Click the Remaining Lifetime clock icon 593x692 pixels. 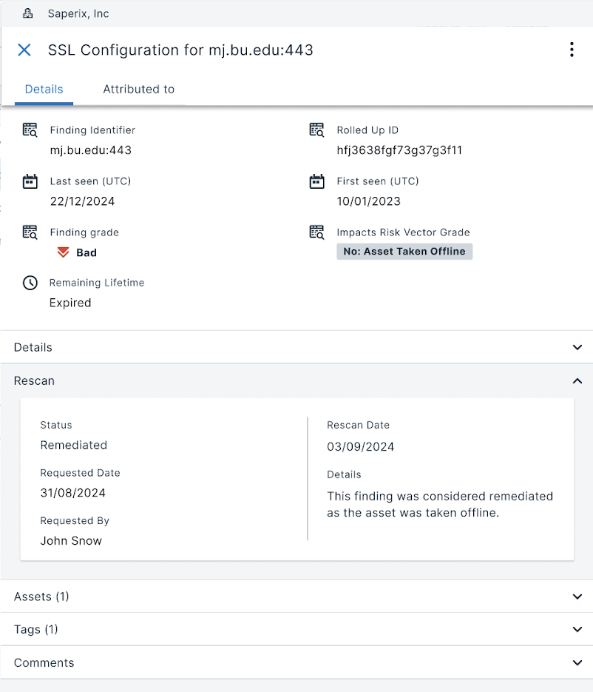tap(30, 283)
